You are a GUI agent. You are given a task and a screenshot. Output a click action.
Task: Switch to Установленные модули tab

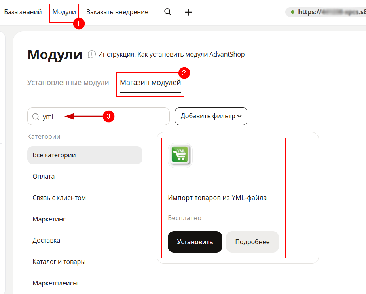coord(68,83)
